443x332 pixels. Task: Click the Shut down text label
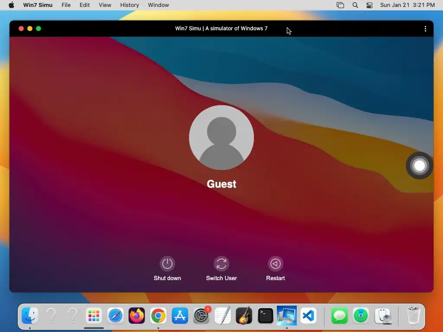click(x=167, y=278)
